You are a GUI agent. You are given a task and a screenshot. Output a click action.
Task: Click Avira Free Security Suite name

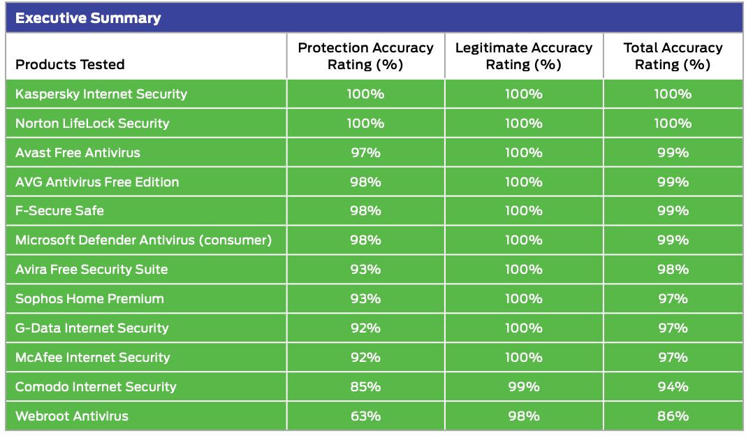pos(92,270)
